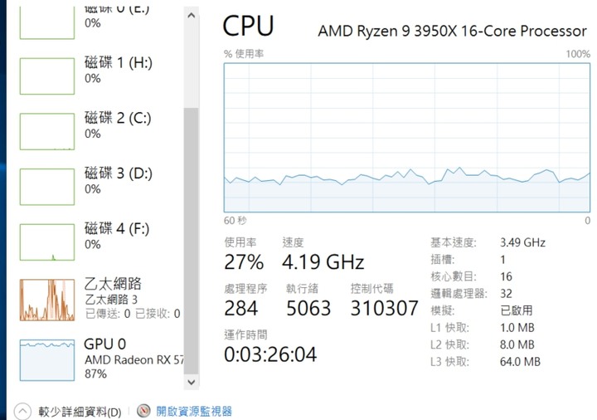Select the 磁碟 1 (H:) graph thumbnail

coord(47,76)
